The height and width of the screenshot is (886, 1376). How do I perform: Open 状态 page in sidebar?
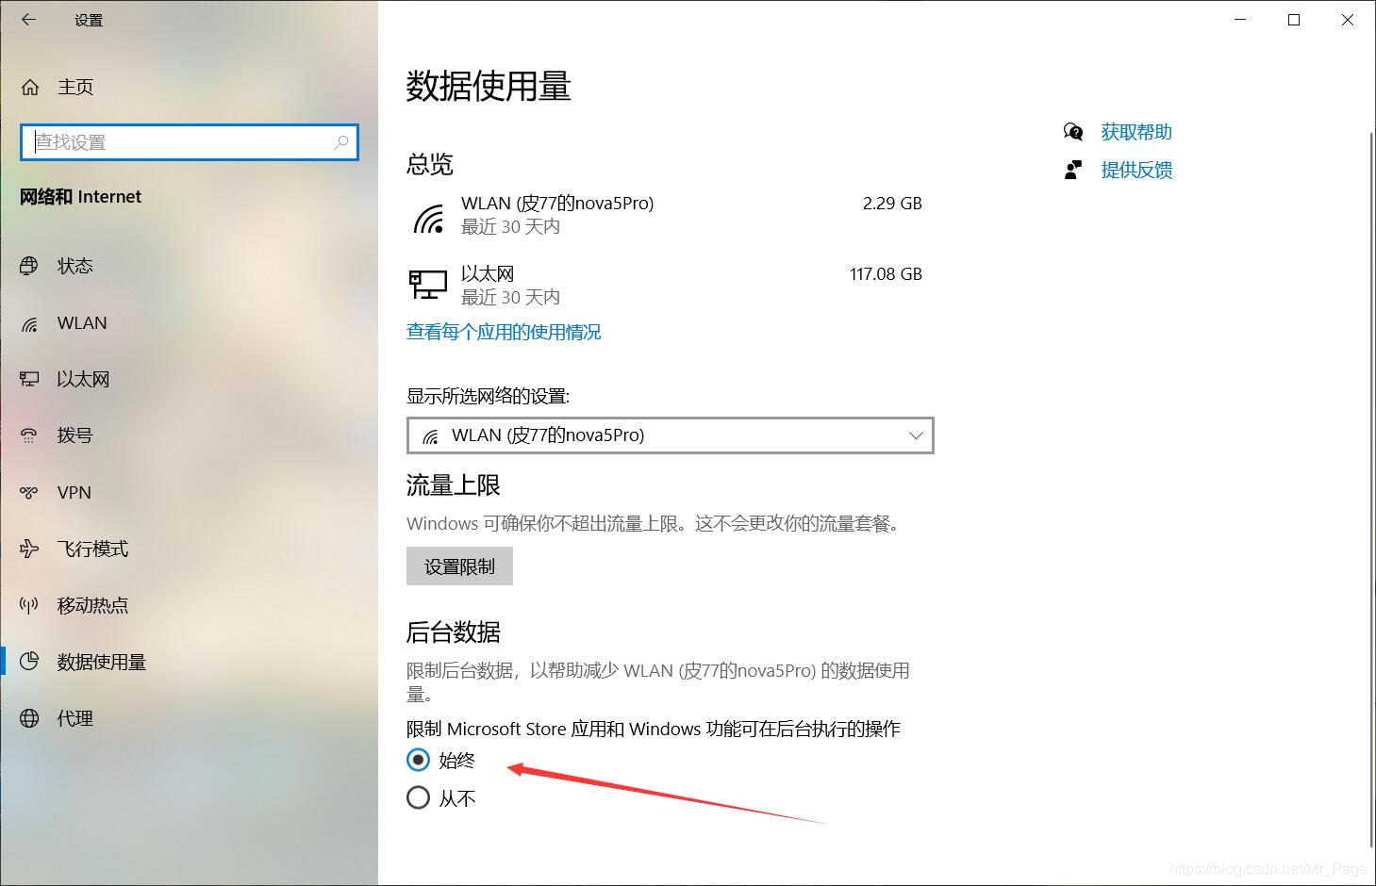click(75, 266)
